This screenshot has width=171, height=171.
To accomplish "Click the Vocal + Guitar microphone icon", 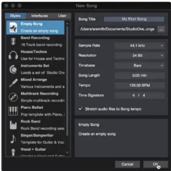I will coord(13,152).
